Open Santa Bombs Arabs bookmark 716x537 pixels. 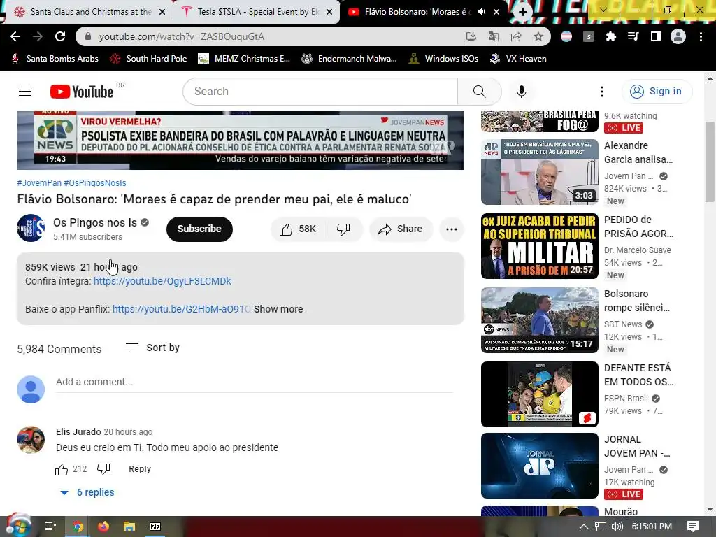pyautogui.click(x=55, y=59)
